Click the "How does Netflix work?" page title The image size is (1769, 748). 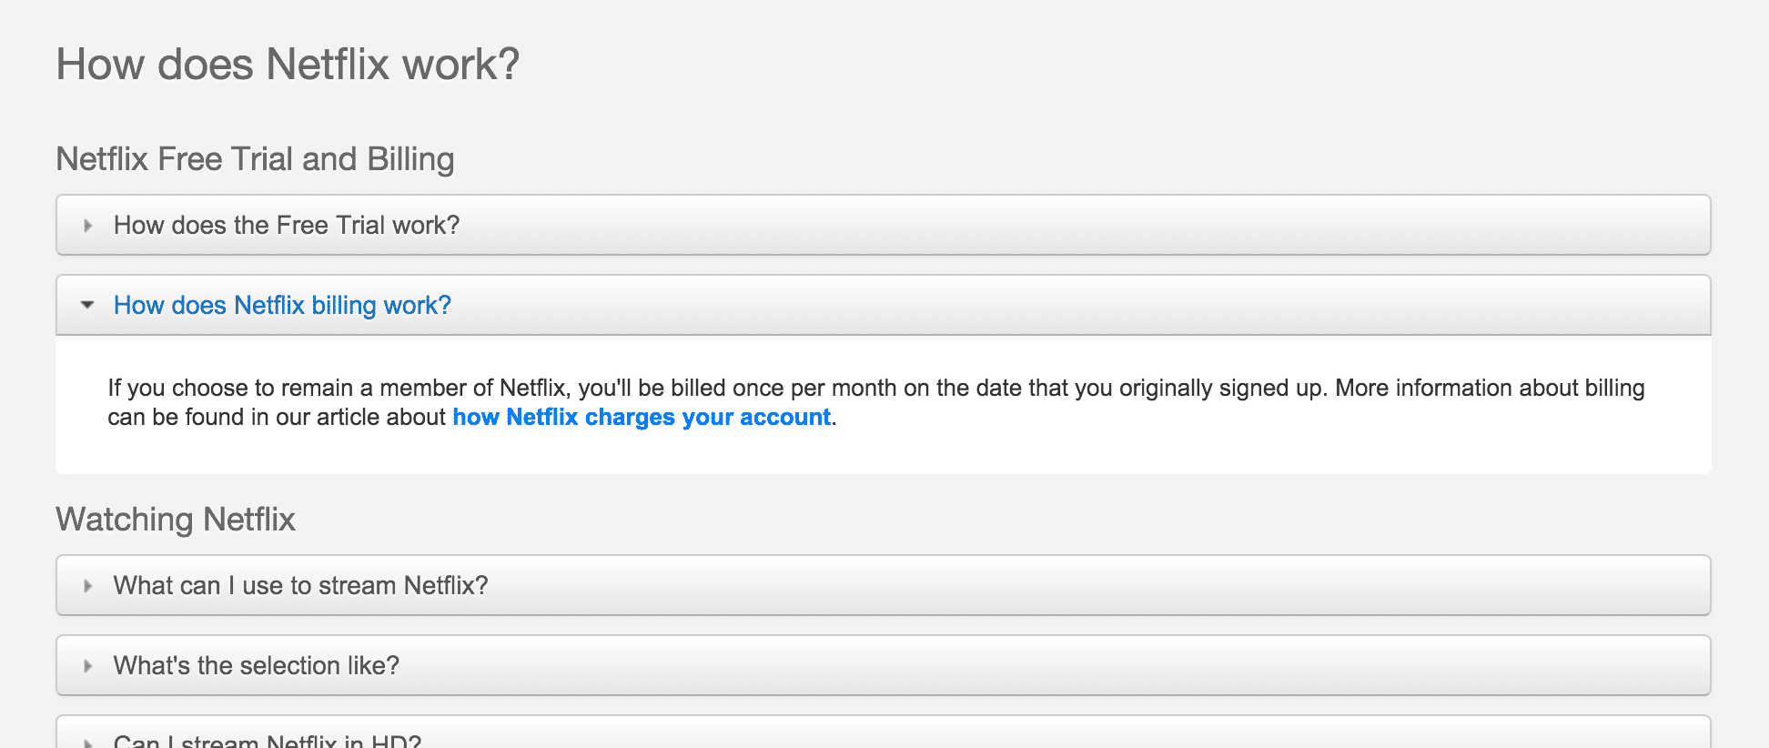pos(288,65)
